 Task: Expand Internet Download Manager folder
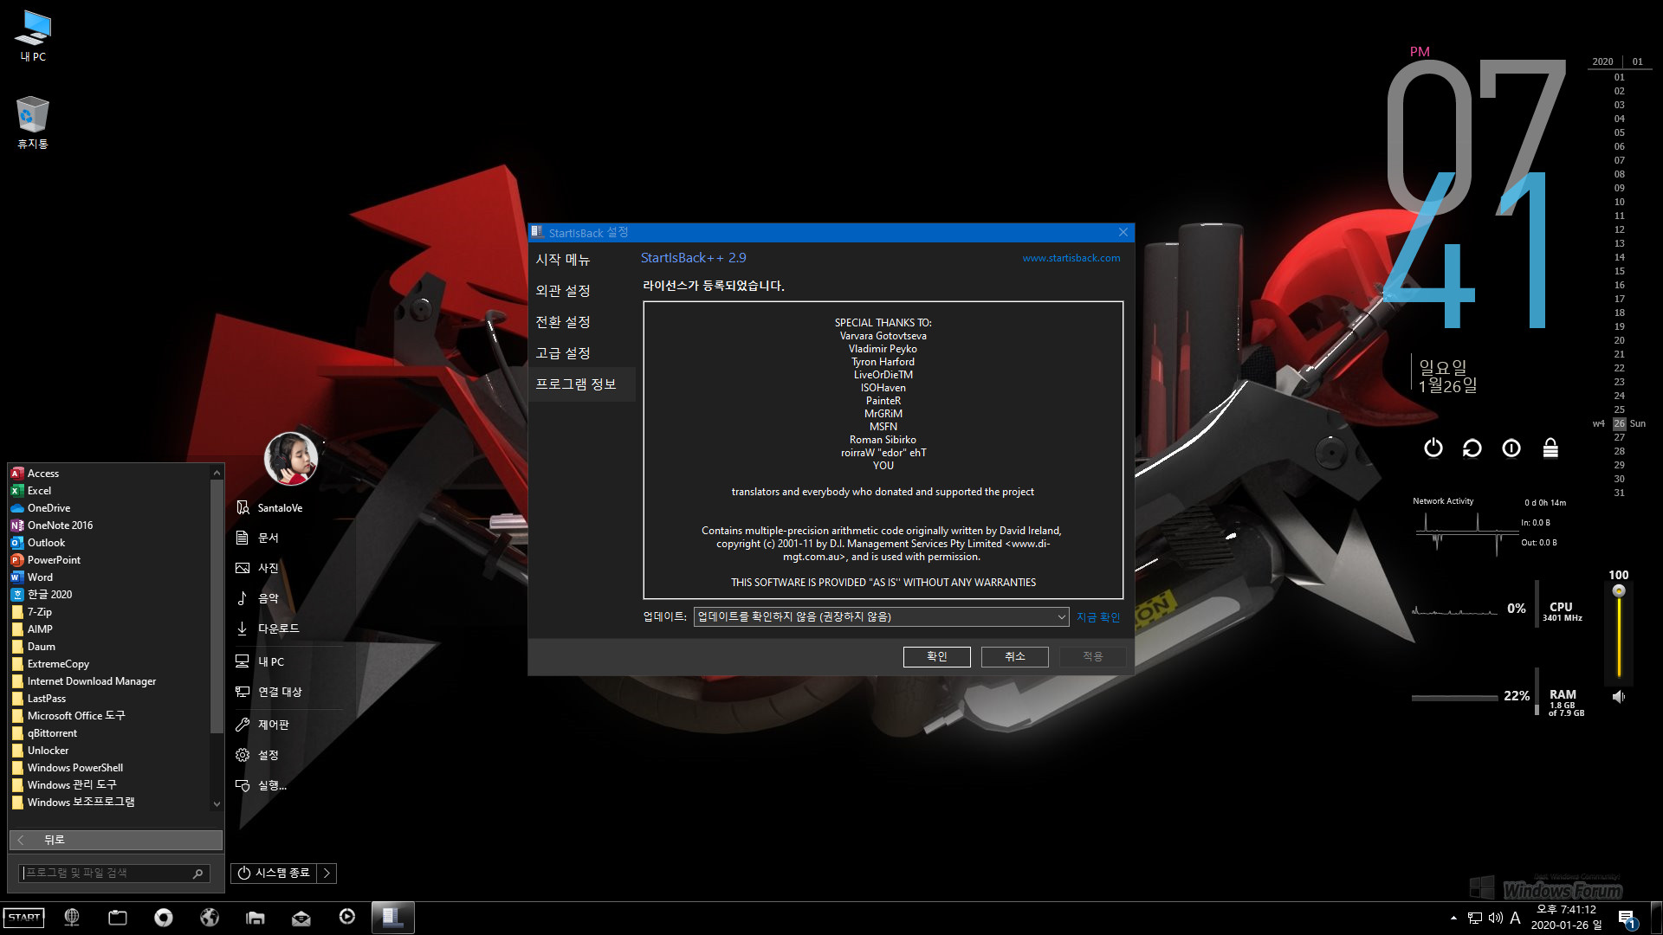coord(109,681)
